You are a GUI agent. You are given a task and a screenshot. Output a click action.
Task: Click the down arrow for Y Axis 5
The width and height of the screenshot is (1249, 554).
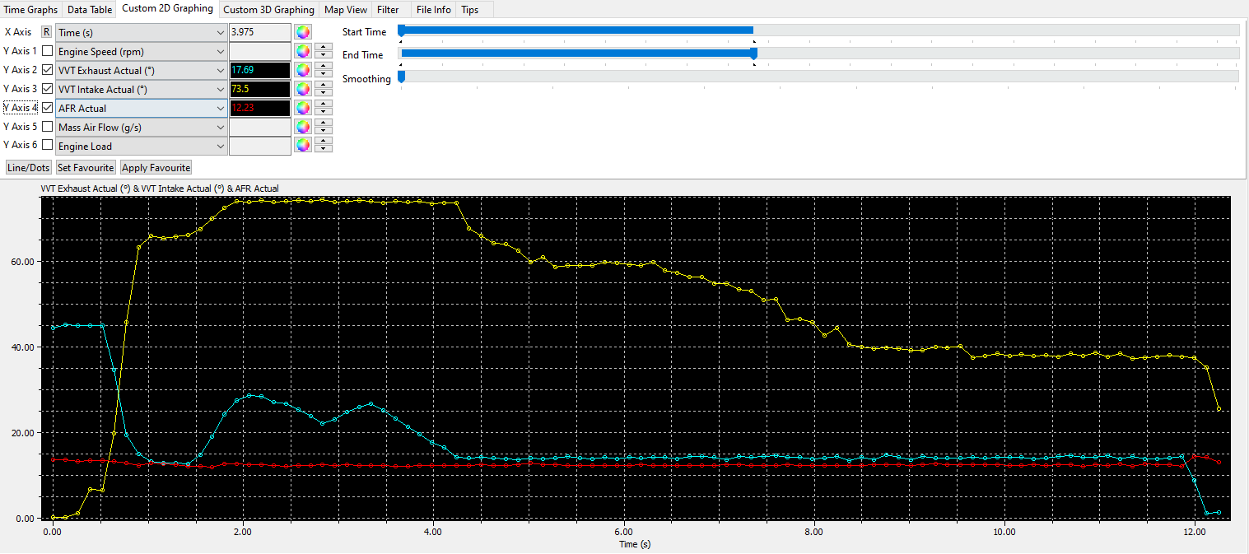coord(324,131)
